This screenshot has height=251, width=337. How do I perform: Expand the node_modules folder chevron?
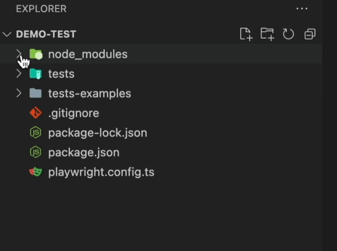click(x=19, y=54)
